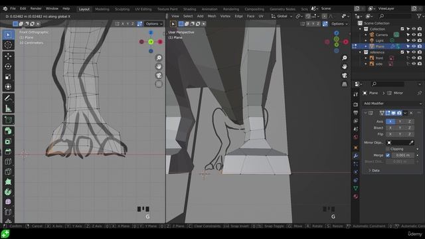425x239 pixels.
Task: Select the Move tool in left toolbar
Action: [8, 56]
